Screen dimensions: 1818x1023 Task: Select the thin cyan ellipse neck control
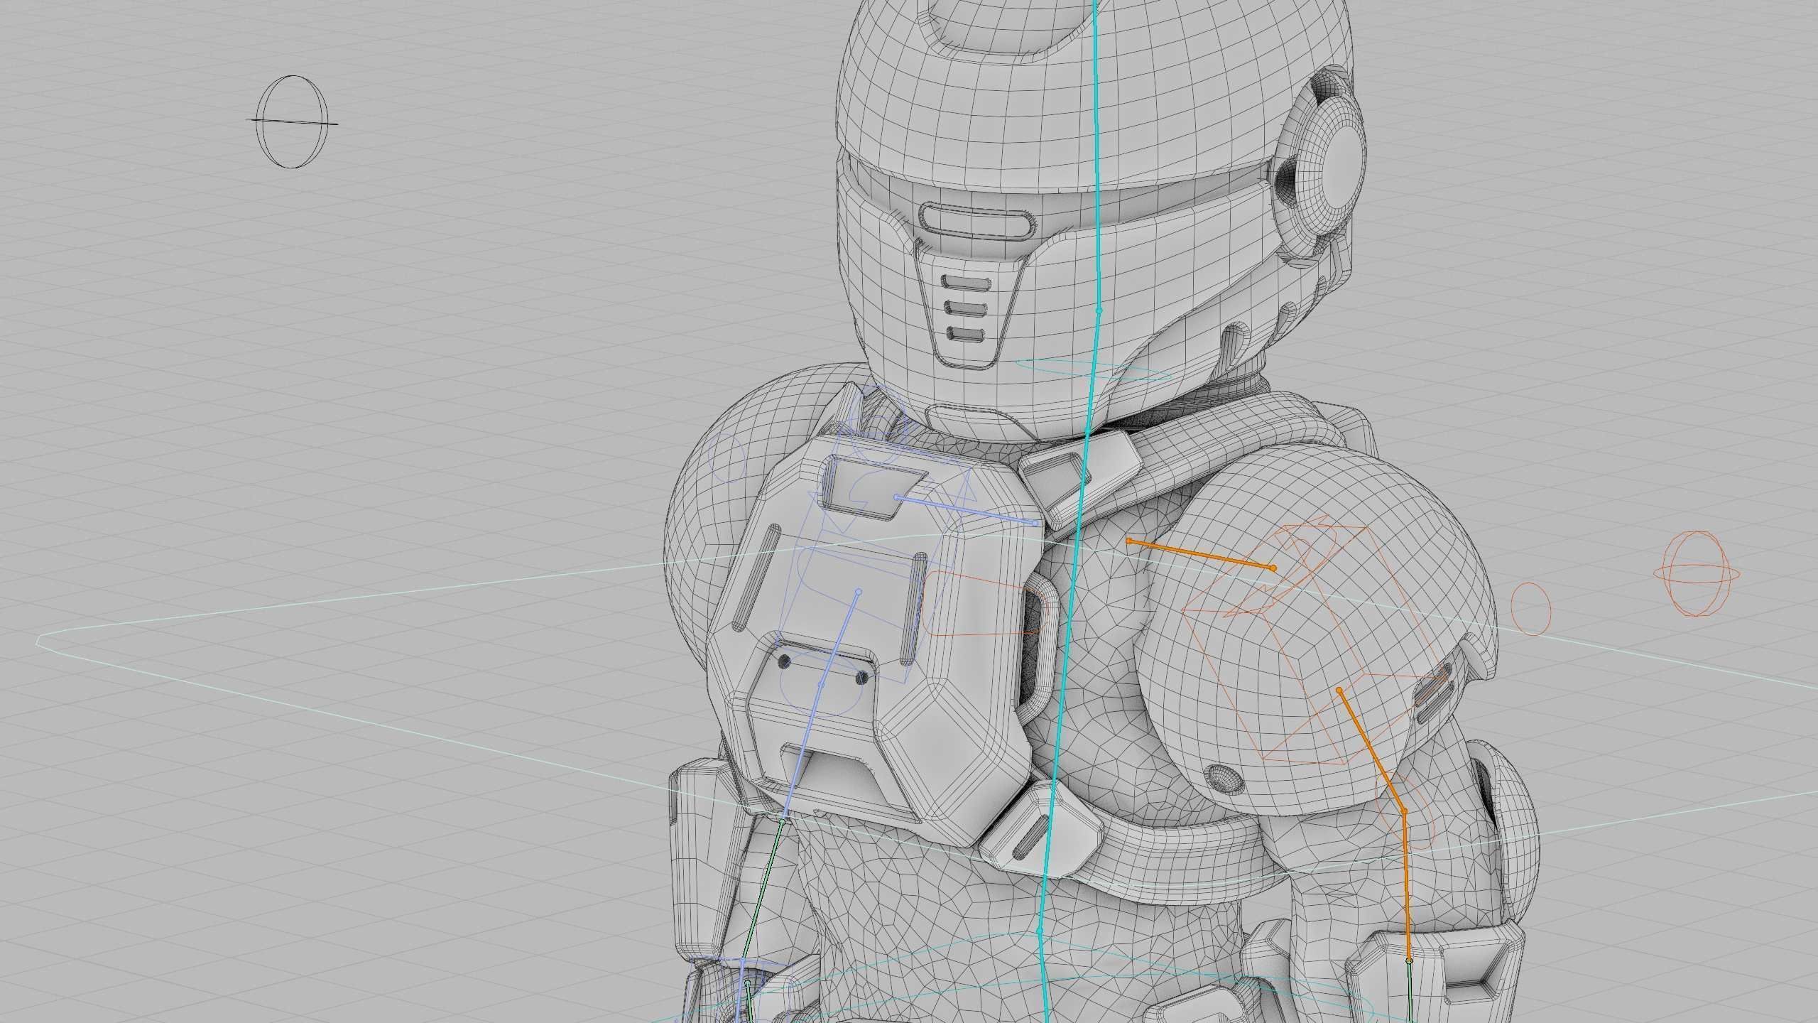coord(1092,370)
